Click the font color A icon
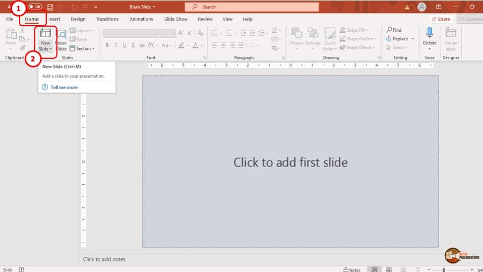Image resolution: width=483 pixels, height=272 pixels. pos(195,45)
